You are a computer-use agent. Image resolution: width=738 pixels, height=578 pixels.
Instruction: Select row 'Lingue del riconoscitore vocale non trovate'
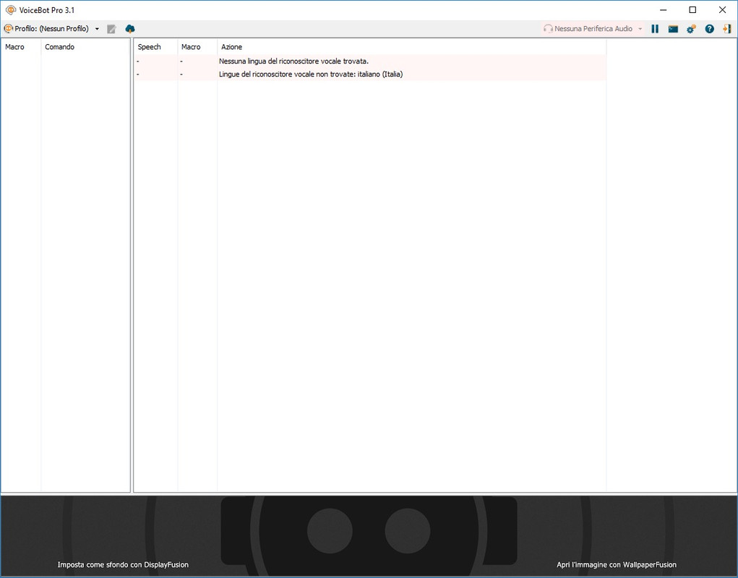[x=370, y=74]
